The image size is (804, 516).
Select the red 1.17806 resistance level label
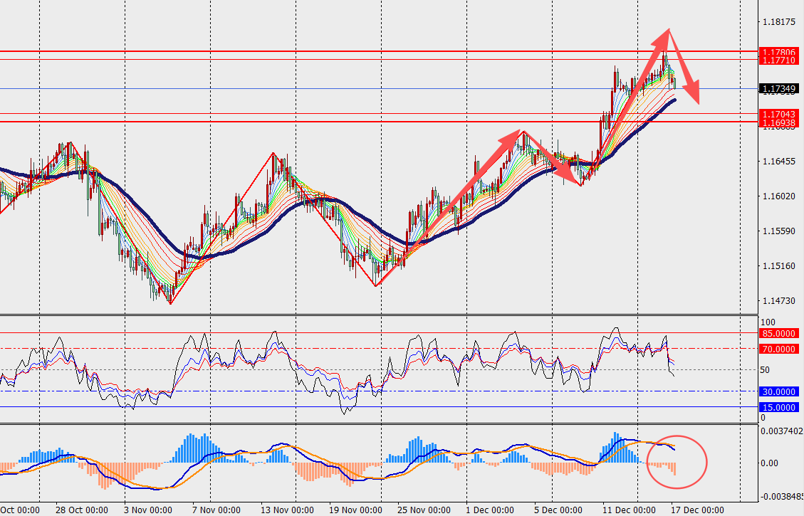(778, 52)
